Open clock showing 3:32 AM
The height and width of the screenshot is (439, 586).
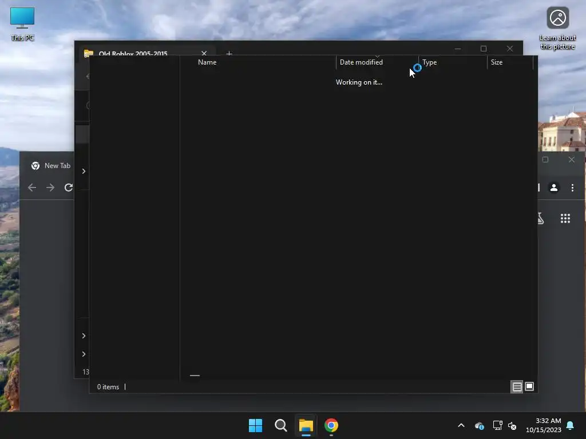point(544,425)
